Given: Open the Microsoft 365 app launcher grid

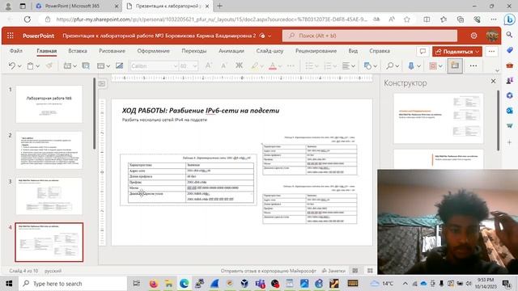Looking at the screenshot, I should pos(11,36).
